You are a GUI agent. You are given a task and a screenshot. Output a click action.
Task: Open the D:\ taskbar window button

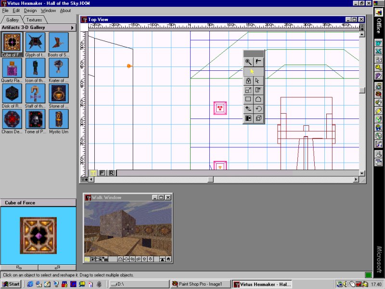pyautogui.click(x=139, y=284)
